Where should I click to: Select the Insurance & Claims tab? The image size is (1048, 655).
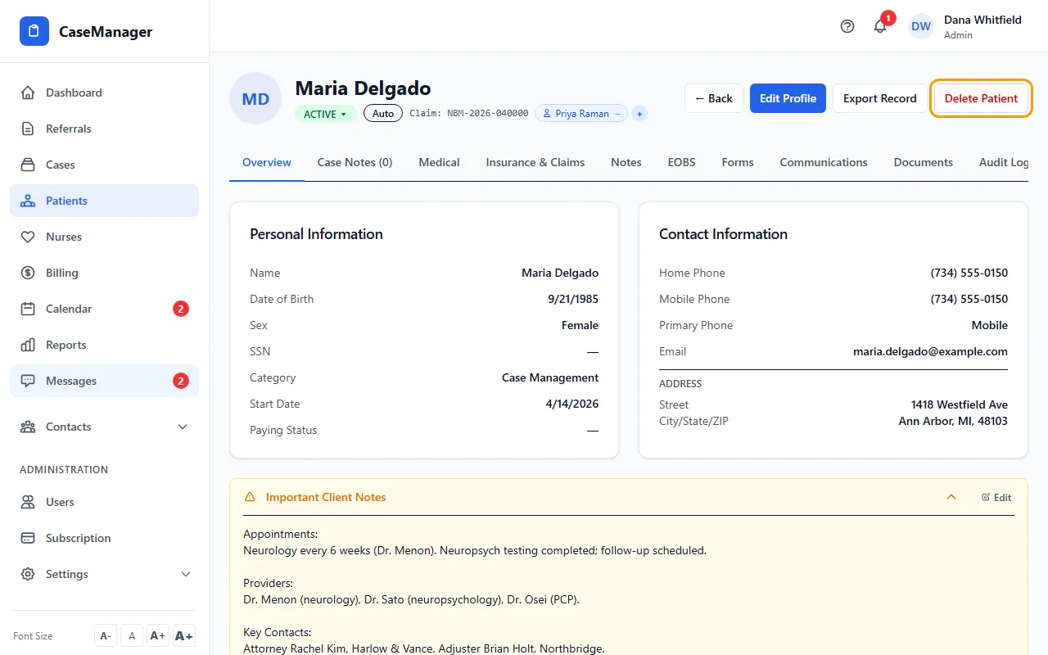[535, 162]
